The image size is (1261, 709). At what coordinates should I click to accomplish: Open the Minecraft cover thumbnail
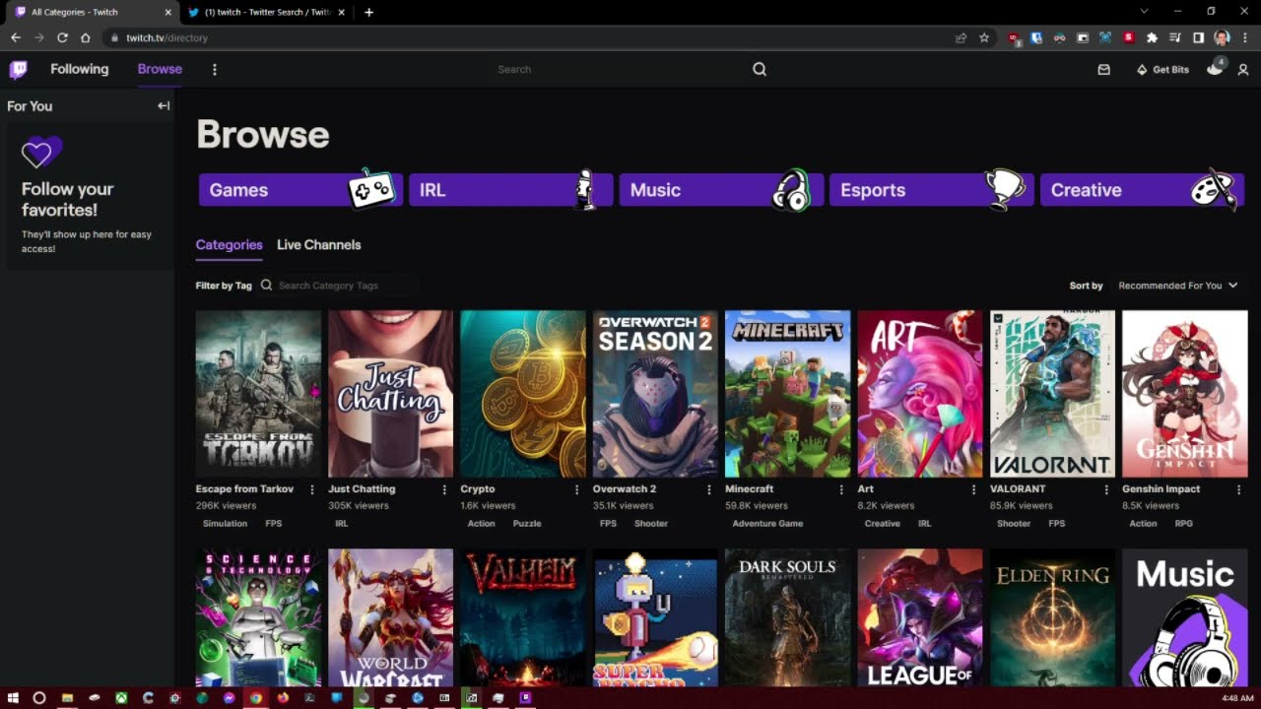(788, 394)
